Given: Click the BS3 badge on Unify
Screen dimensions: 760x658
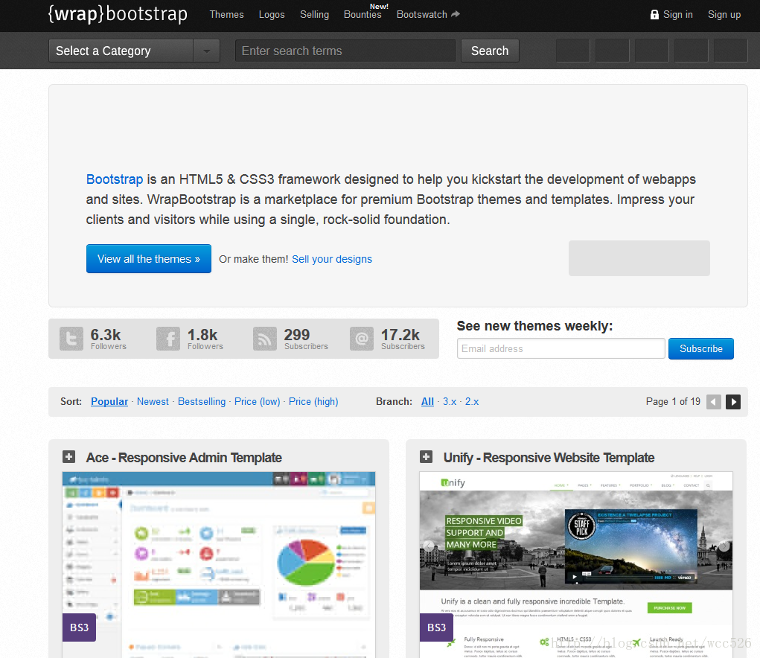Looking at the screenshot, I should click(x=437, y=627).
